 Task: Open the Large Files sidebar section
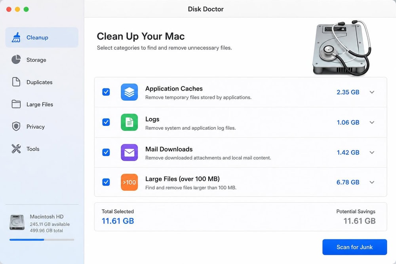pos(42,104)
